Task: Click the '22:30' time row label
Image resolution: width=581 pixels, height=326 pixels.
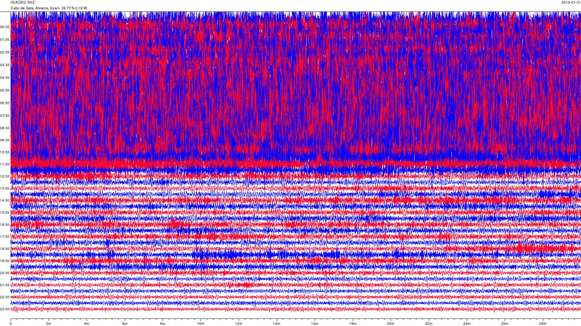Action: (5, 297)
